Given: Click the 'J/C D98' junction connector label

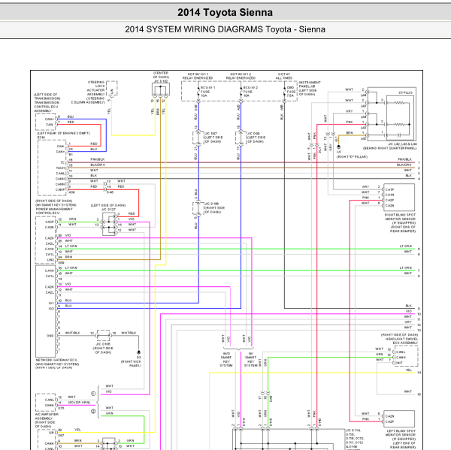Looking at the screenshot, I should [x=253, y=134].
